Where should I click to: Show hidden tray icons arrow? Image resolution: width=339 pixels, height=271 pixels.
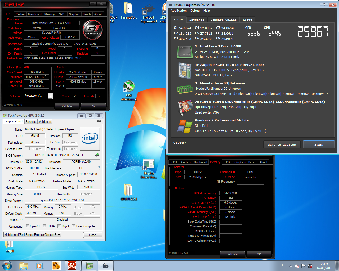[x=291, y=266]
